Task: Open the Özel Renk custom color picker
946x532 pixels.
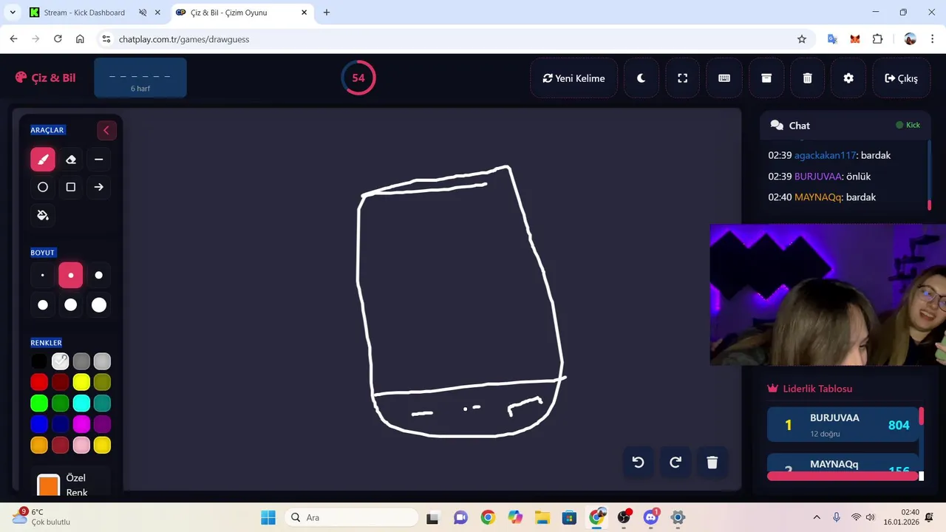Action: [49, 485]
